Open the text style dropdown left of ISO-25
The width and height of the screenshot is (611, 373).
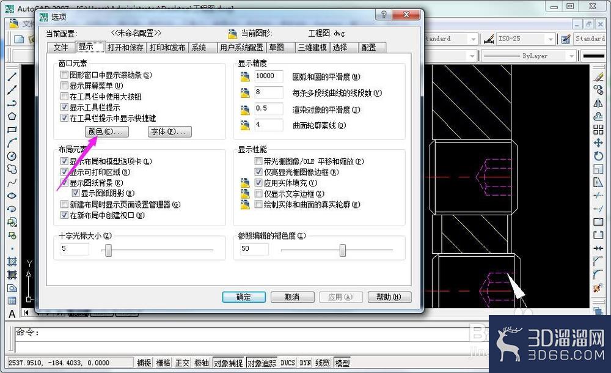coord(473,39)
